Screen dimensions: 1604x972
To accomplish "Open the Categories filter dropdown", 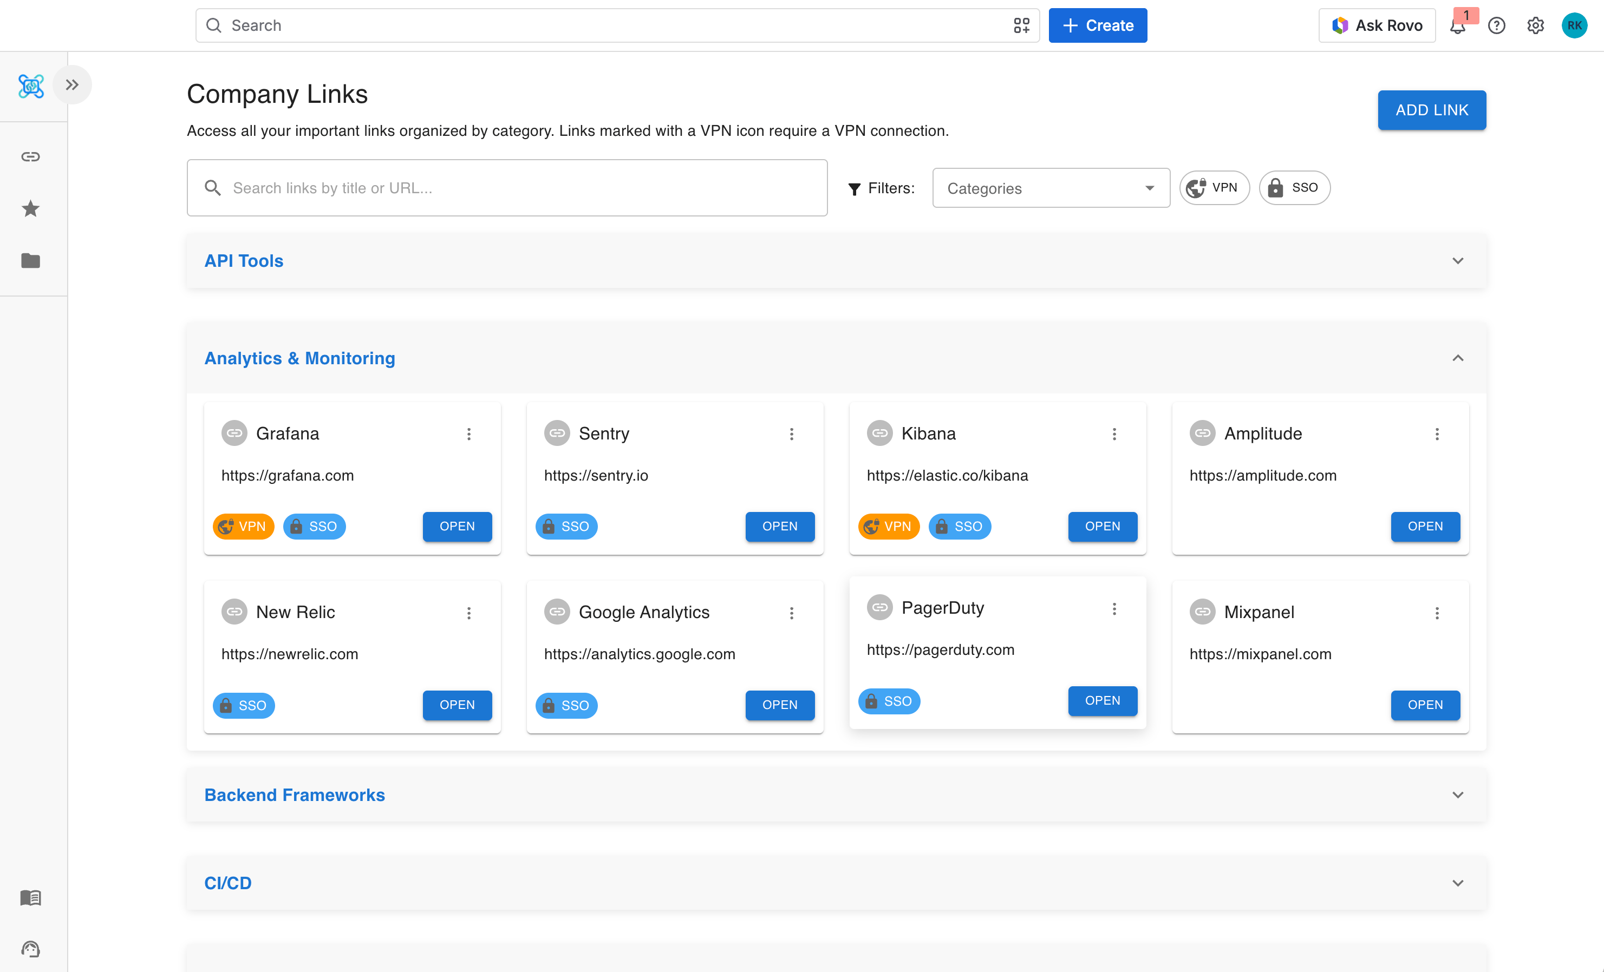I will click(1051, 189).
